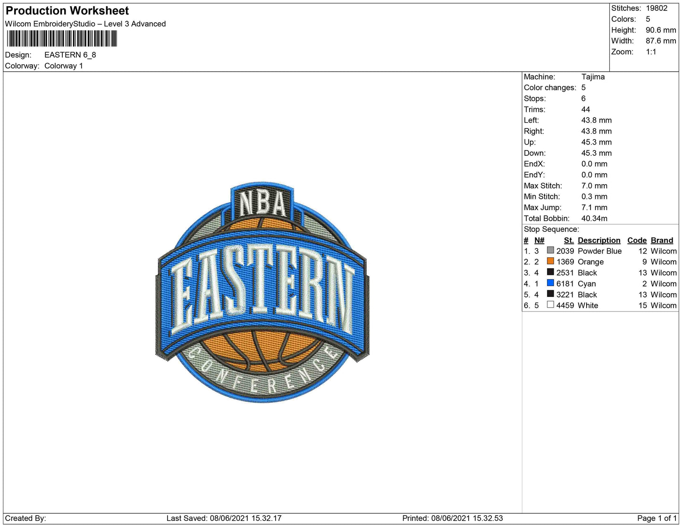Choose the Cyan thread color swatch

point(550,283)
